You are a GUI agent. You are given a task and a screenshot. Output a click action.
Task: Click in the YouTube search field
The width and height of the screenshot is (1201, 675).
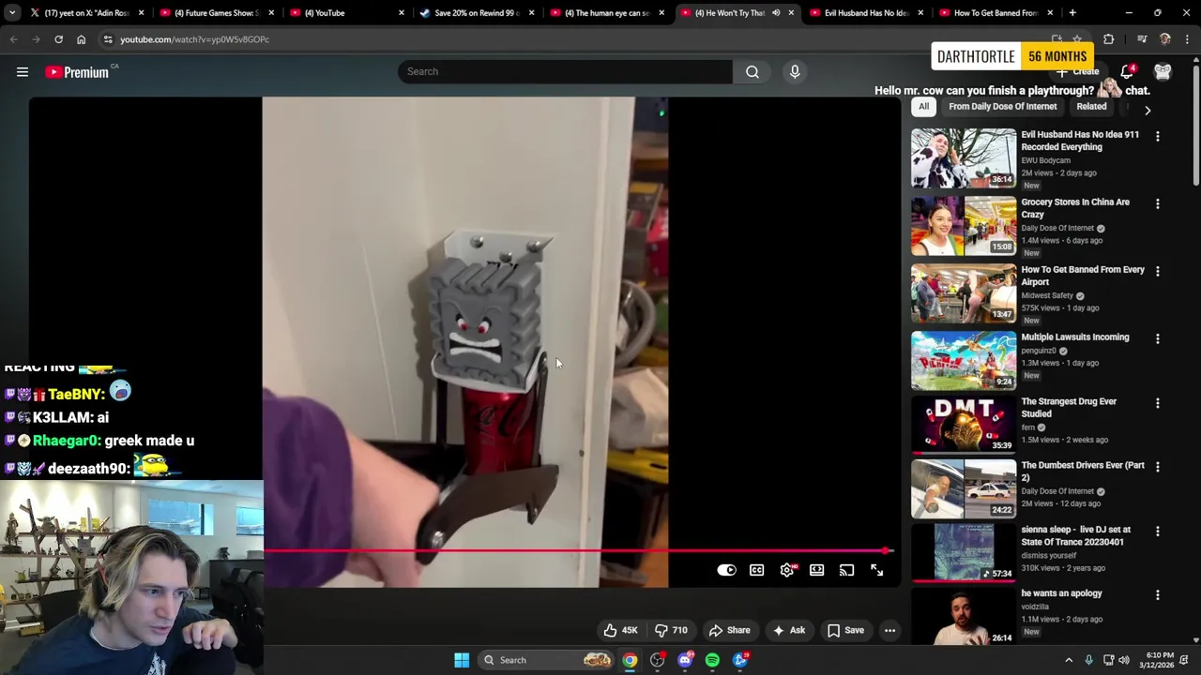pyautogui.click(x=565, y=71)
